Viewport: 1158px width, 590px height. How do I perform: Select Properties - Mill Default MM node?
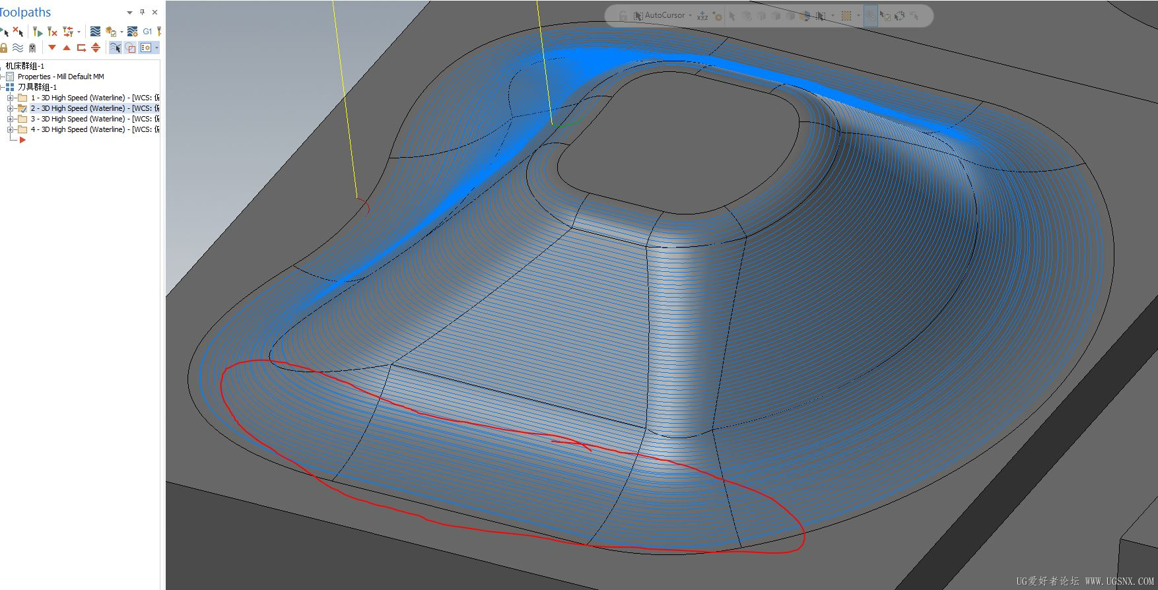[x=61, y=77]
